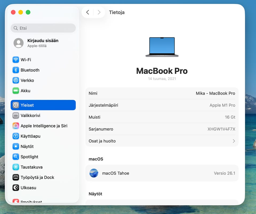Click the Versio 26.1 text

coord(225,173)
